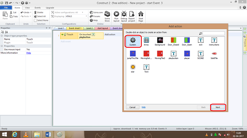Pick the jumpThruTile object
Viewport: 247px width, 138px height.
(133, 55)
